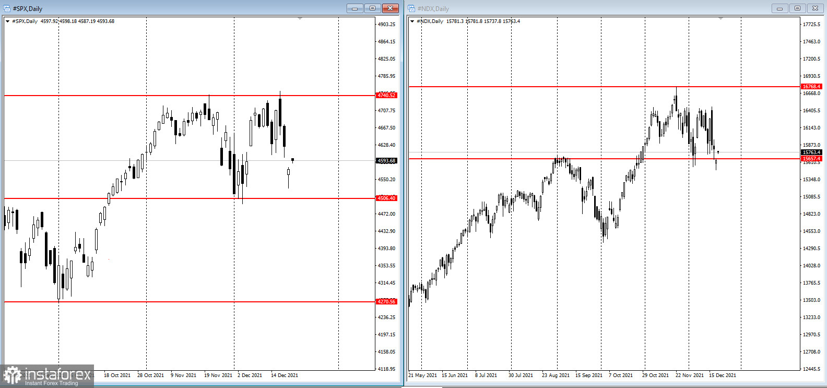Click the #NDX,Daily window title icon

point(411,8)
